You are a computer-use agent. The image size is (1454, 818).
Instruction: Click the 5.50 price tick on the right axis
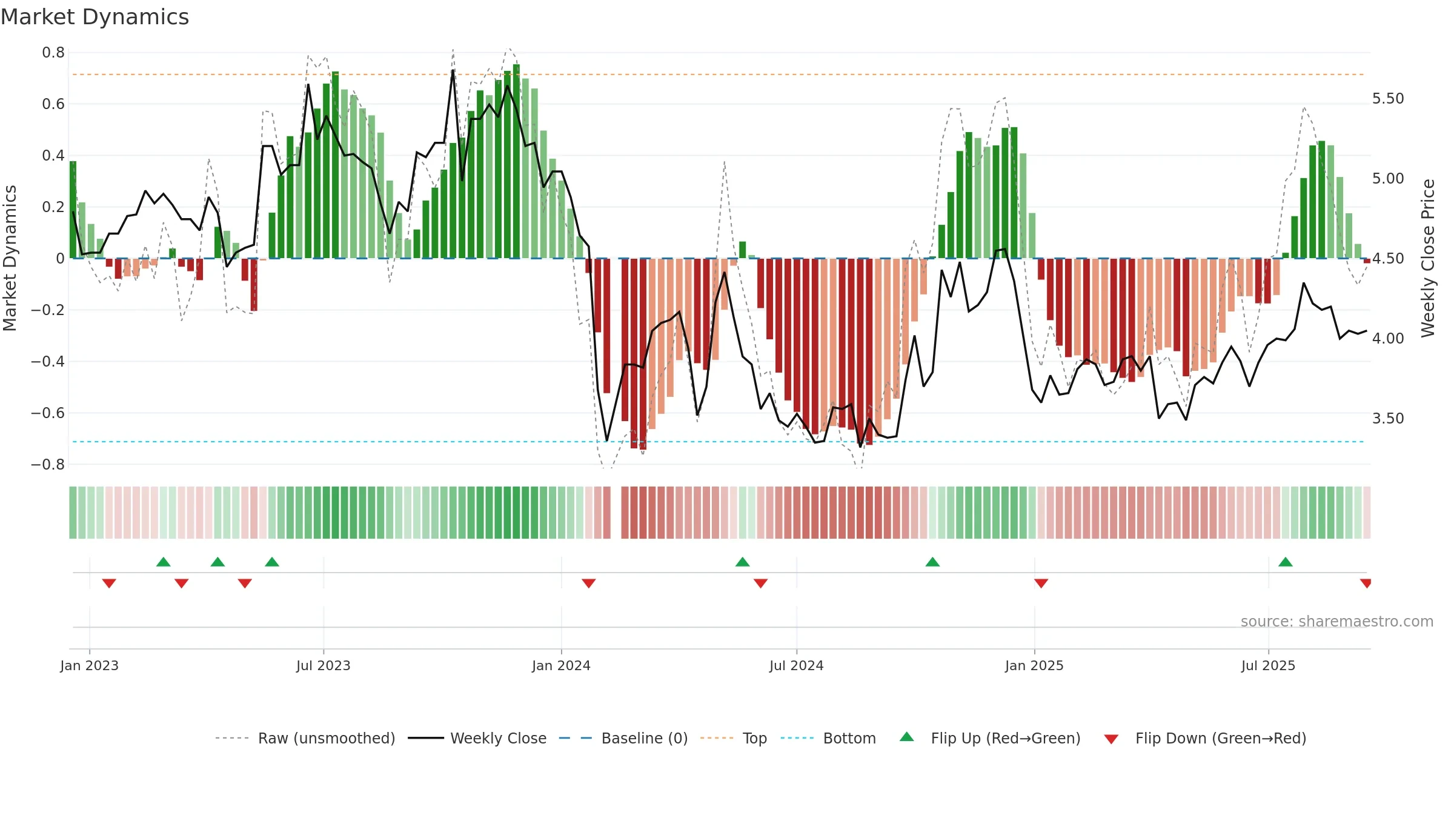coord(1388,99)
